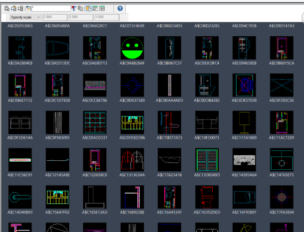The height and width of the screenshot is (232, 304).
Task: Click the third 1.000 scale field
Action: click(x=107, y=17)
